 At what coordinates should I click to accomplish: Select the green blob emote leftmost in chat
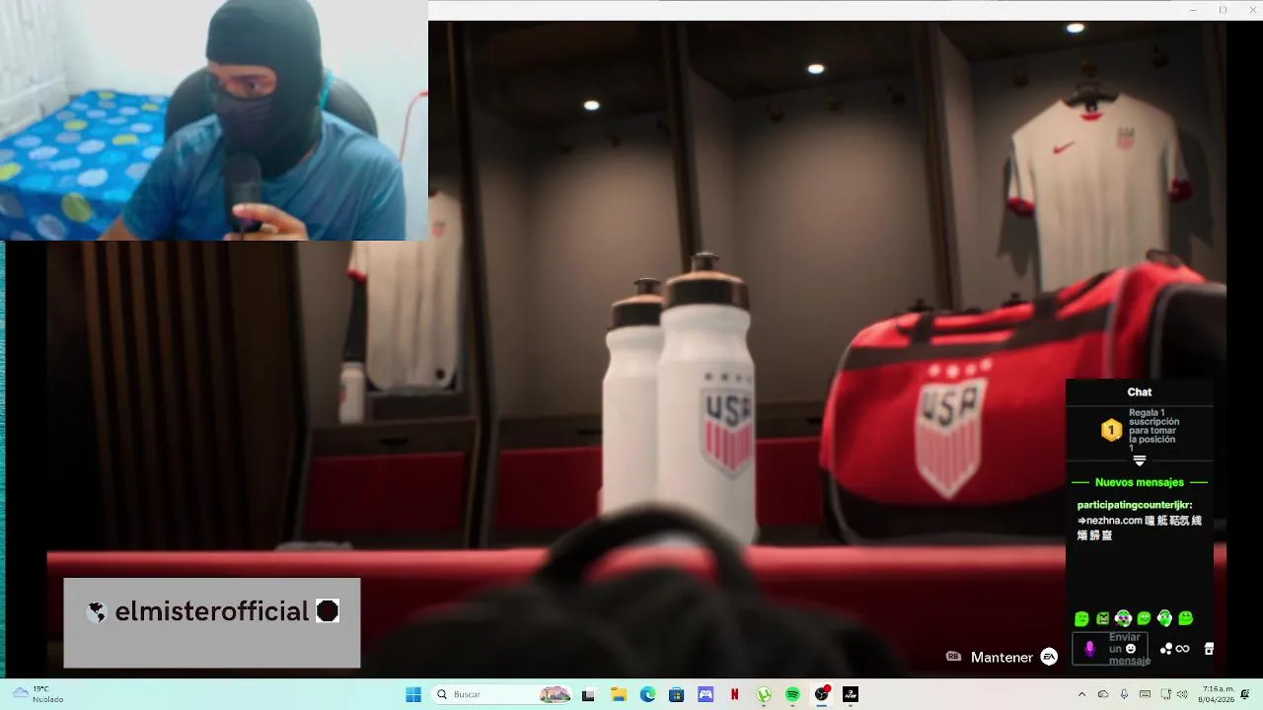1081,618
